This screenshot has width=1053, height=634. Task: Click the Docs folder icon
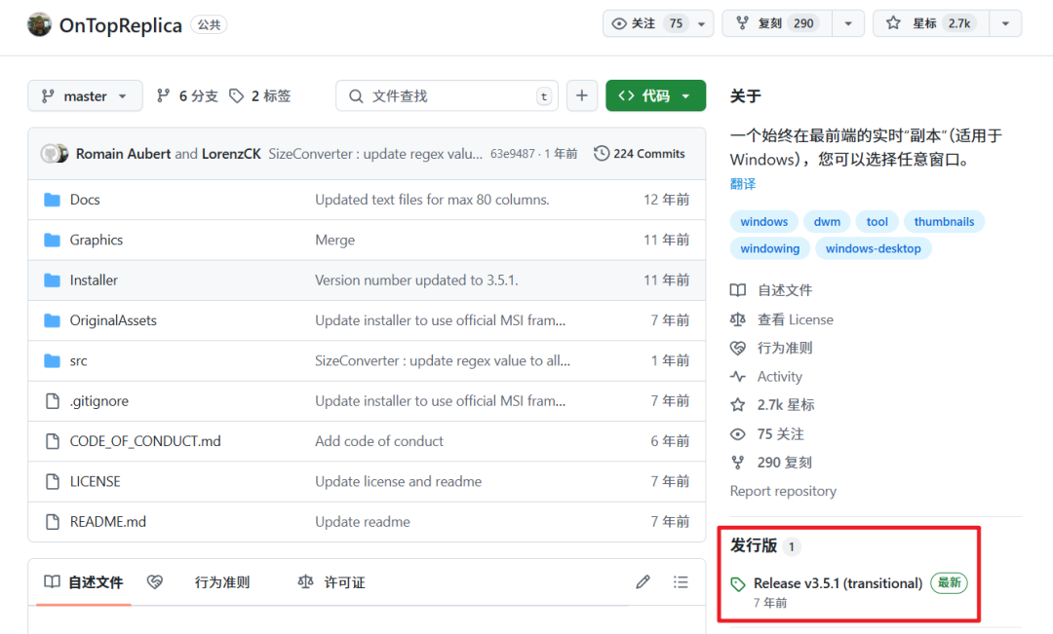click(x=52, y=200)
